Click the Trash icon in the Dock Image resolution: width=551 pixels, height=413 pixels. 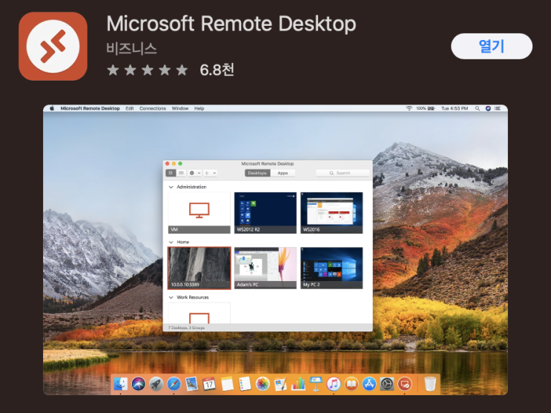point(430,384)
